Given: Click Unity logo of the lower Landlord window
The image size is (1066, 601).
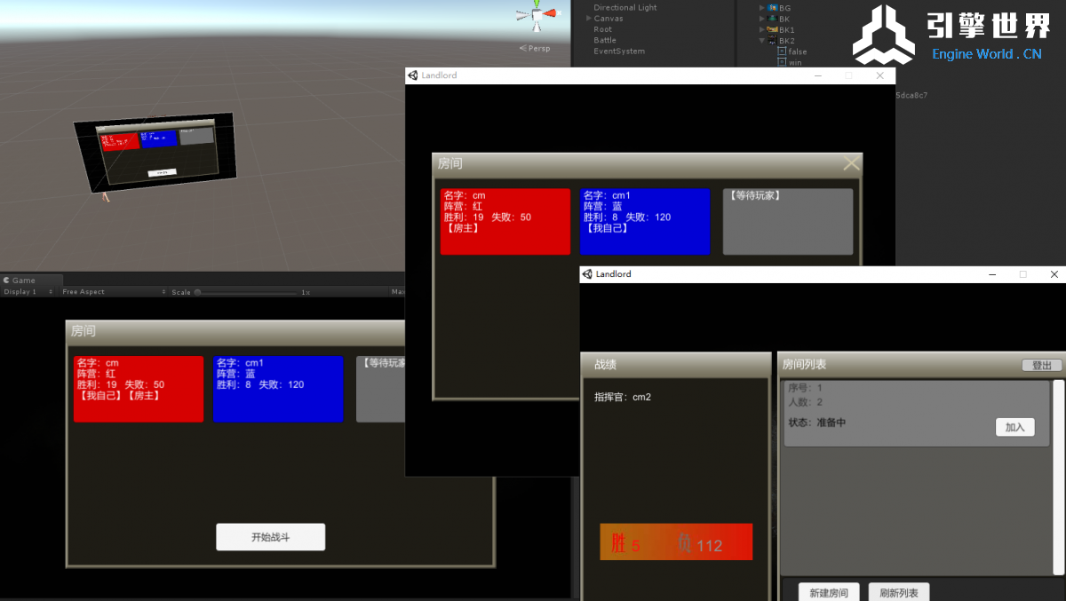Looking at the screenshot, I should (587, 274).
